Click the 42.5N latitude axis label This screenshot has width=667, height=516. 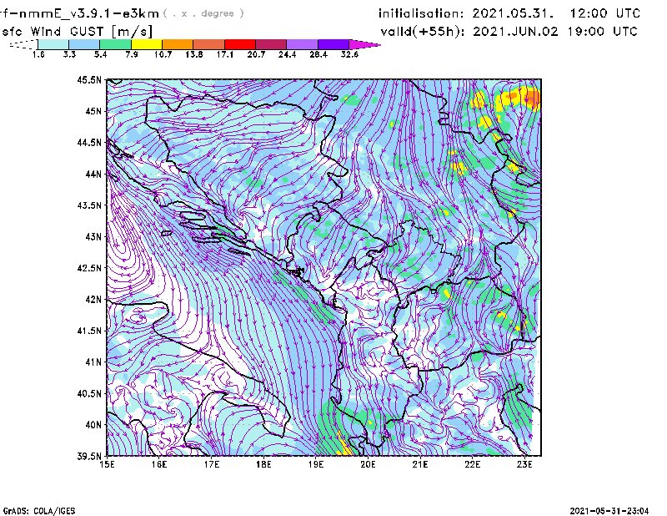(89, 268)
